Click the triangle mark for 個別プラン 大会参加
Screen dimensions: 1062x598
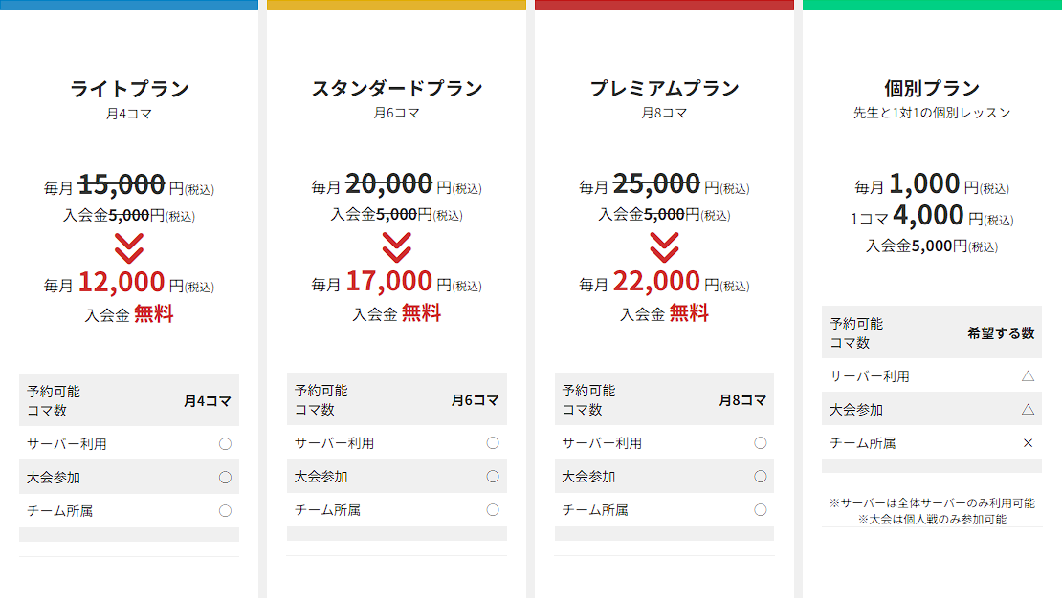(x=1029, y=410)
